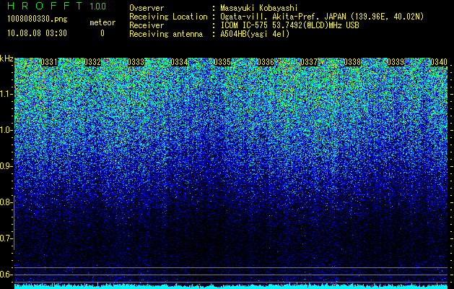Screen dimensions: 454x289
Task: Click the 0340 time marker
Action: click(x=439, y=62)
